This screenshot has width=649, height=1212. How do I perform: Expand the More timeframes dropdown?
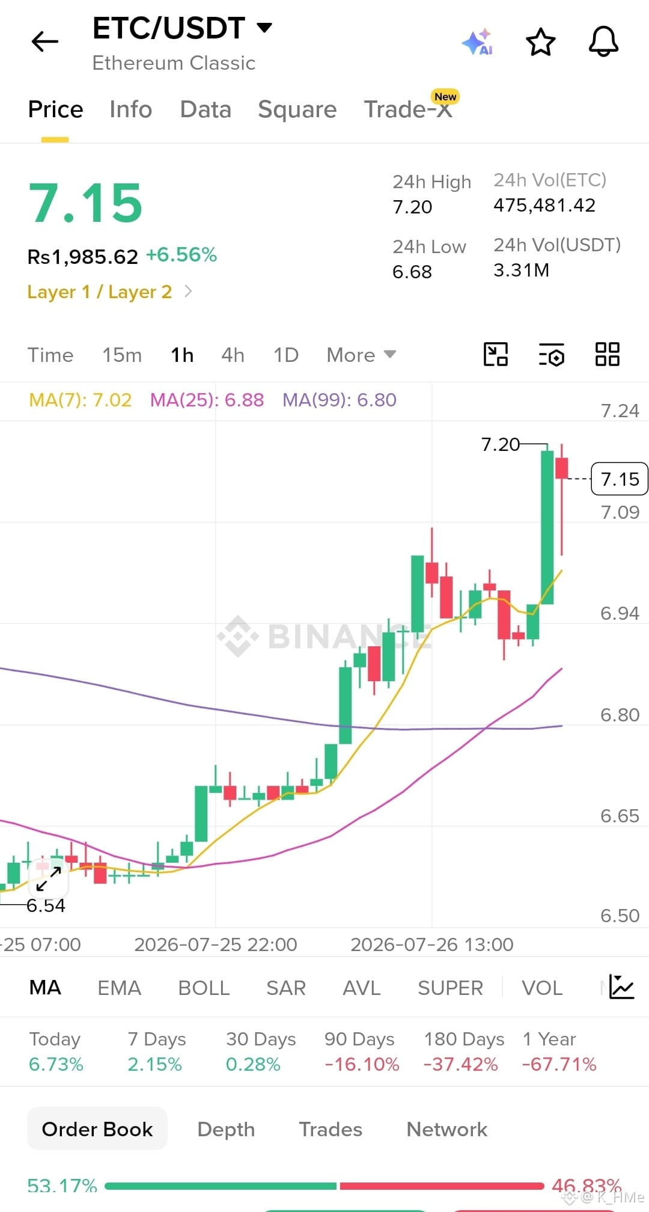click(361, 355)
